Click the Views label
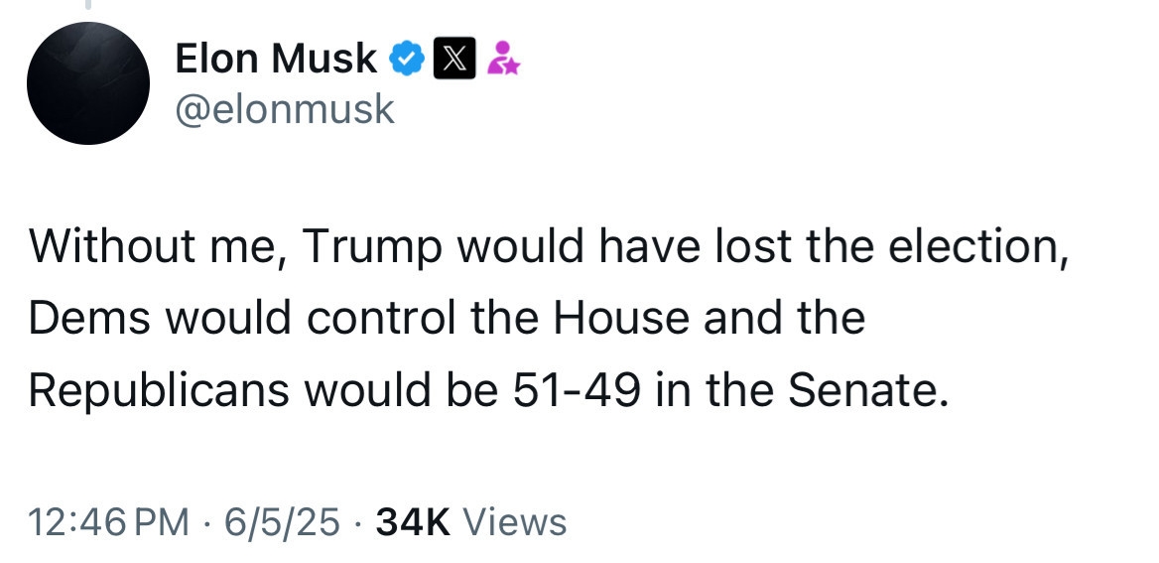The image size is (1159, 563). pyautogui.click(x=515, y=521)
